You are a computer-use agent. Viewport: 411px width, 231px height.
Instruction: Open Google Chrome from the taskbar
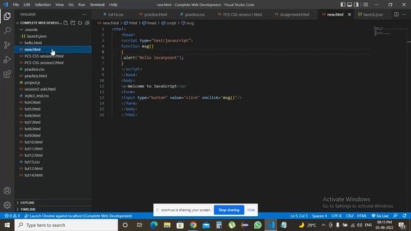tap(193, 225)
